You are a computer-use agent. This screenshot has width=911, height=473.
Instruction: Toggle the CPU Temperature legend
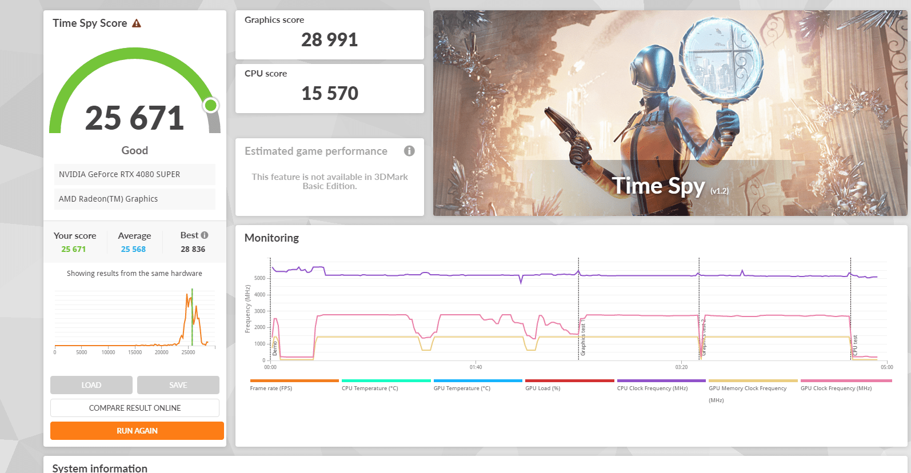(386, 385)
